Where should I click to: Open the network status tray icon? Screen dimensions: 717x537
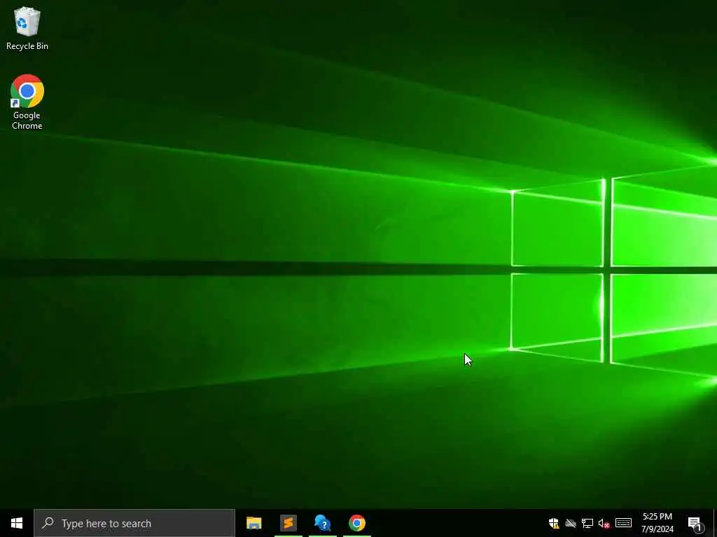(587, 523)
